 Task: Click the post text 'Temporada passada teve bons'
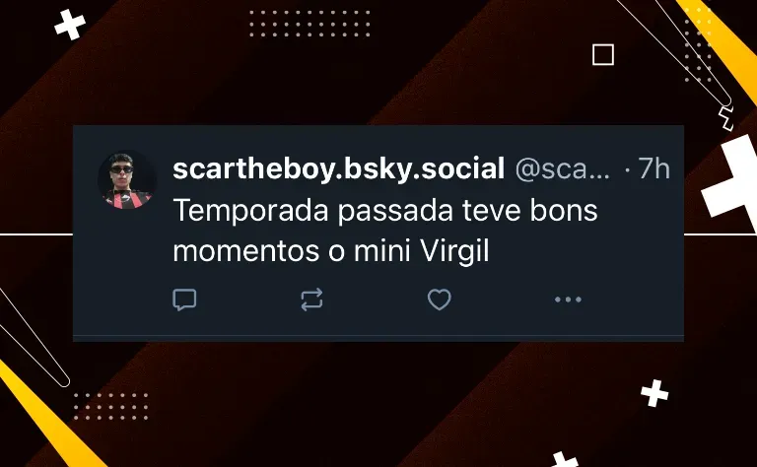coord(385,211)
